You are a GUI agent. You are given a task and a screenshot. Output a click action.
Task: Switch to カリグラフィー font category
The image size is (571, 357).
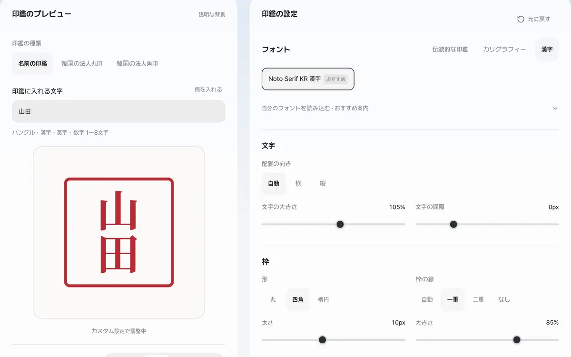[504, 50]
